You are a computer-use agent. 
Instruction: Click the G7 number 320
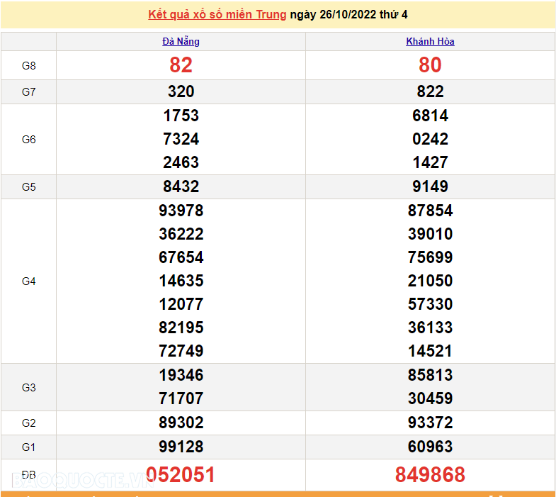pos(181,91)
